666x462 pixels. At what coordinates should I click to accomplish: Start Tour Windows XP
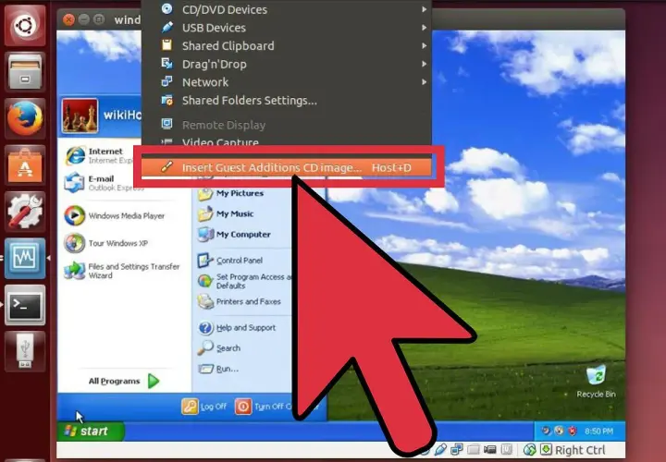point(106,243)
